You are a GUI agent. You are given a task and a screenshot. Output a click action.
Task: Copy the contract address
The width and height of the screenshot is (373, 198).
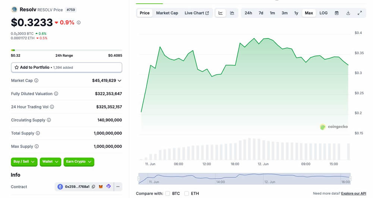tap(93, 187)
